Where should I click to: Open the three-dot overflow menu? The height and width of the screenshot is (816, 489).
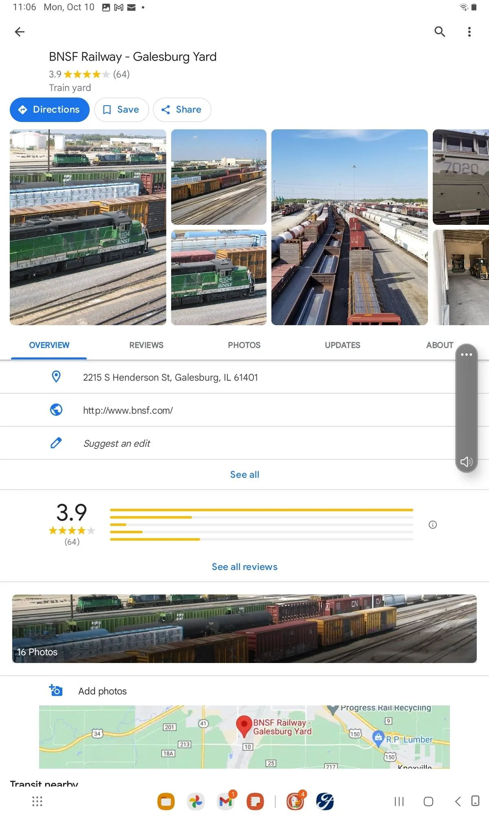[x=469, y=32]
